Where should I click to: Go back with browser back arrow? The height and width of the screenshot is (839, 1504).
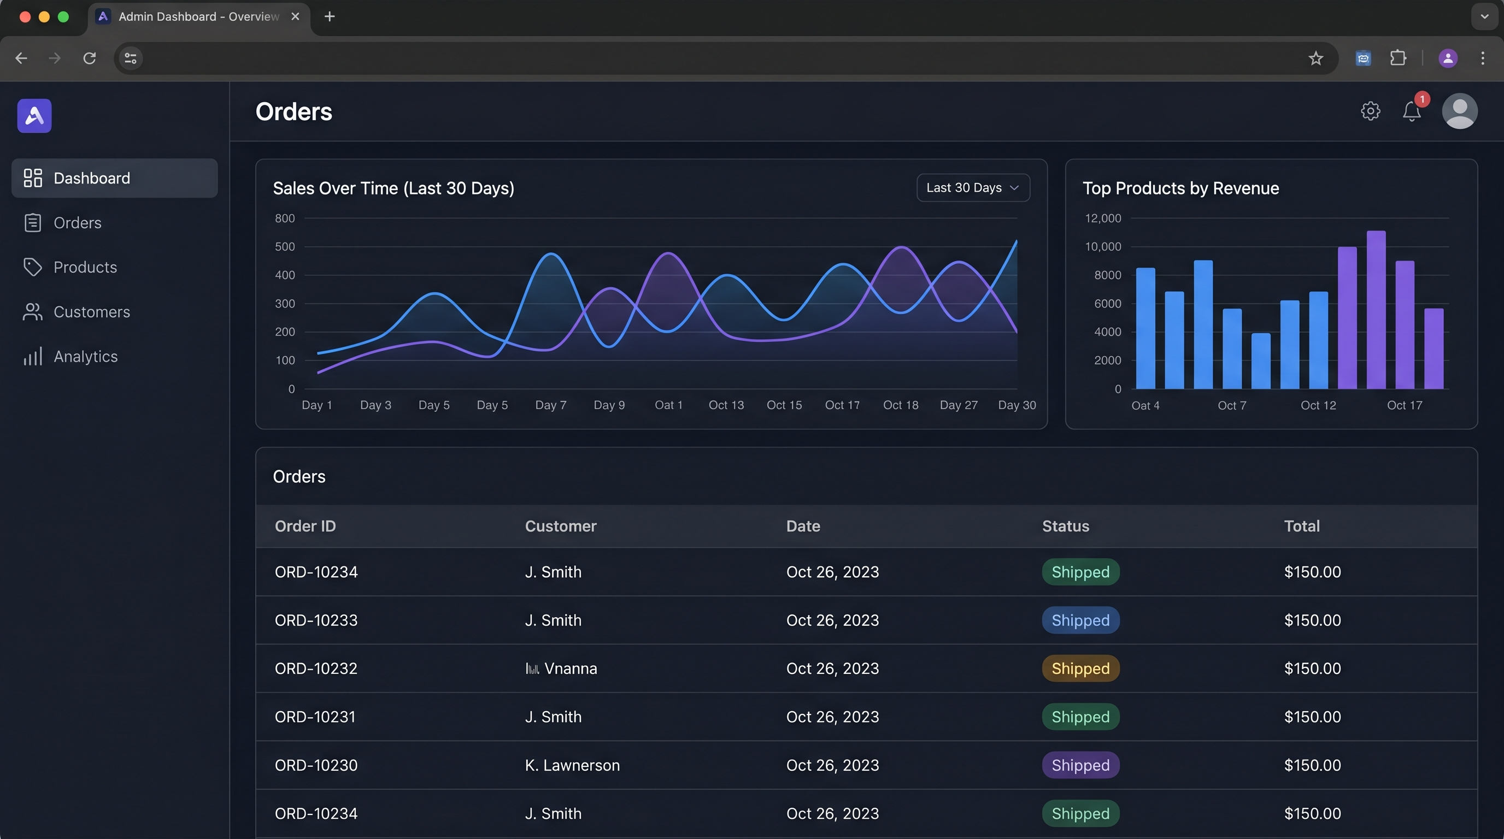[21, 58]
